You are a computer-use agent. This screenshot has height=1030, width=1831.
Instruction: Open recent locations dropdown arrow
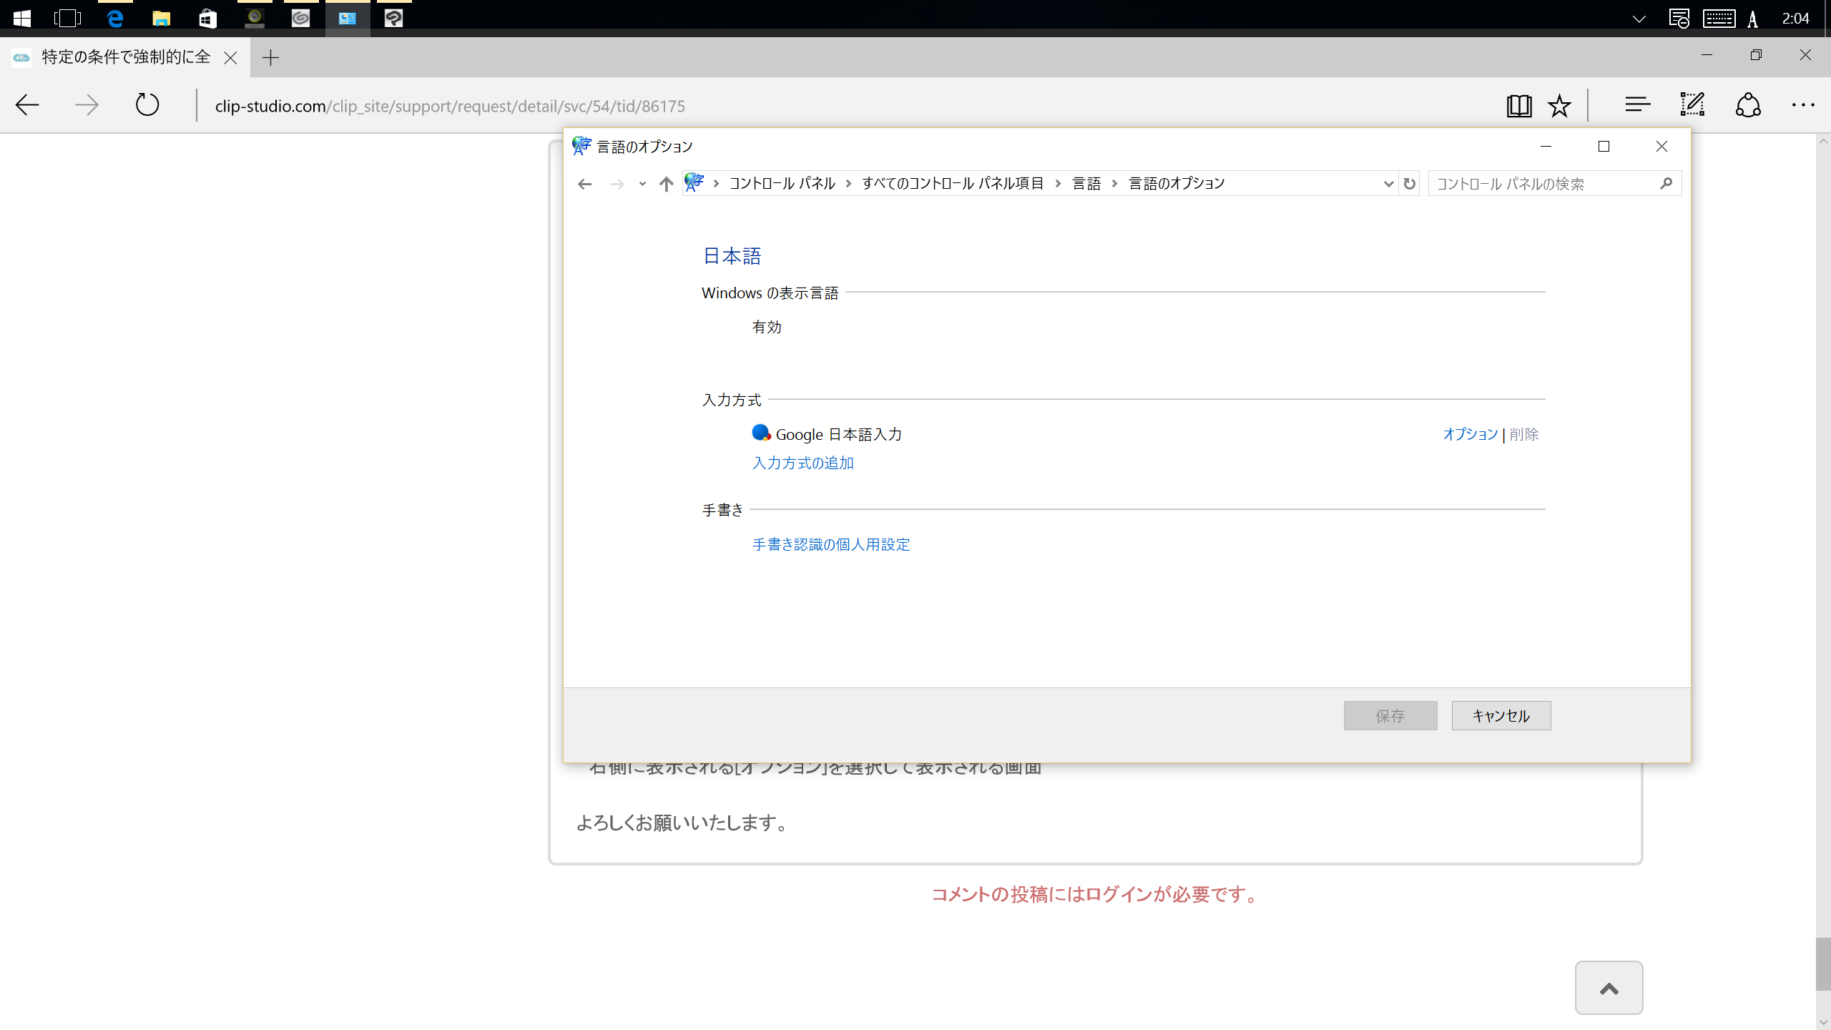642,184
